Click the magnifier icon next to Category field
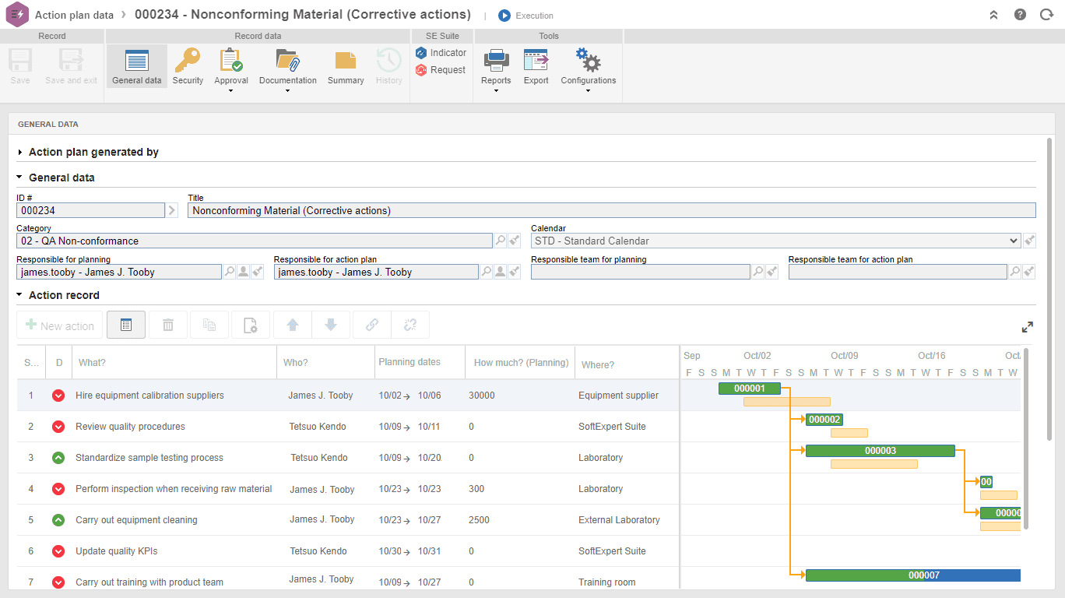The width and height of the screenshot is (1065, 598). pos(501,241)
